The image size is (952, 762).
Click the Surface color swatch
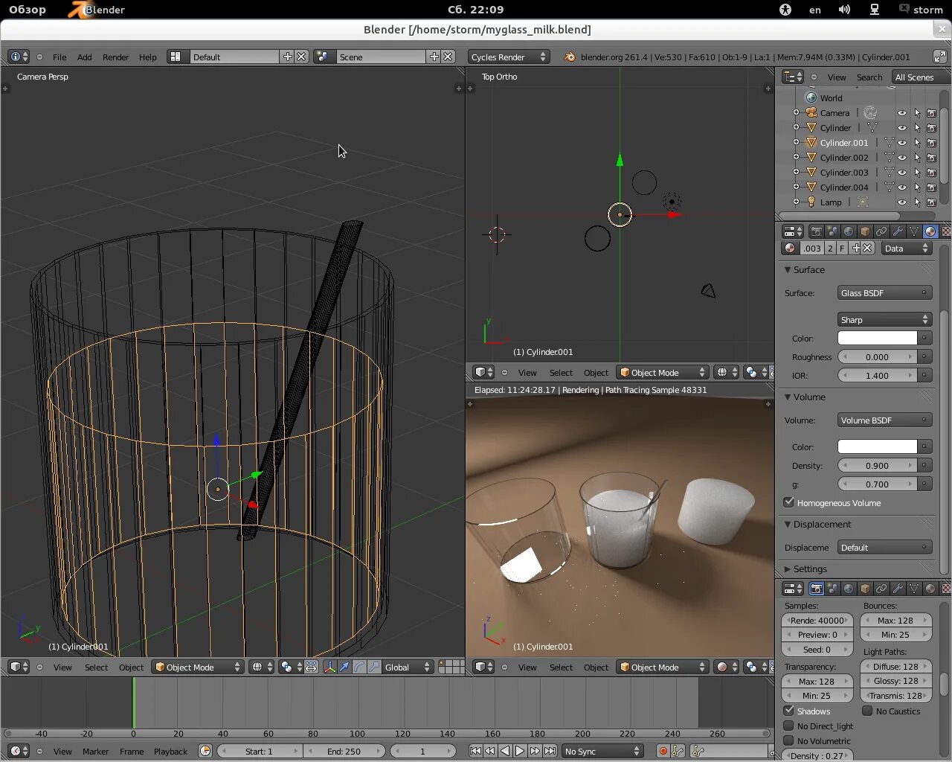(878, 338)
